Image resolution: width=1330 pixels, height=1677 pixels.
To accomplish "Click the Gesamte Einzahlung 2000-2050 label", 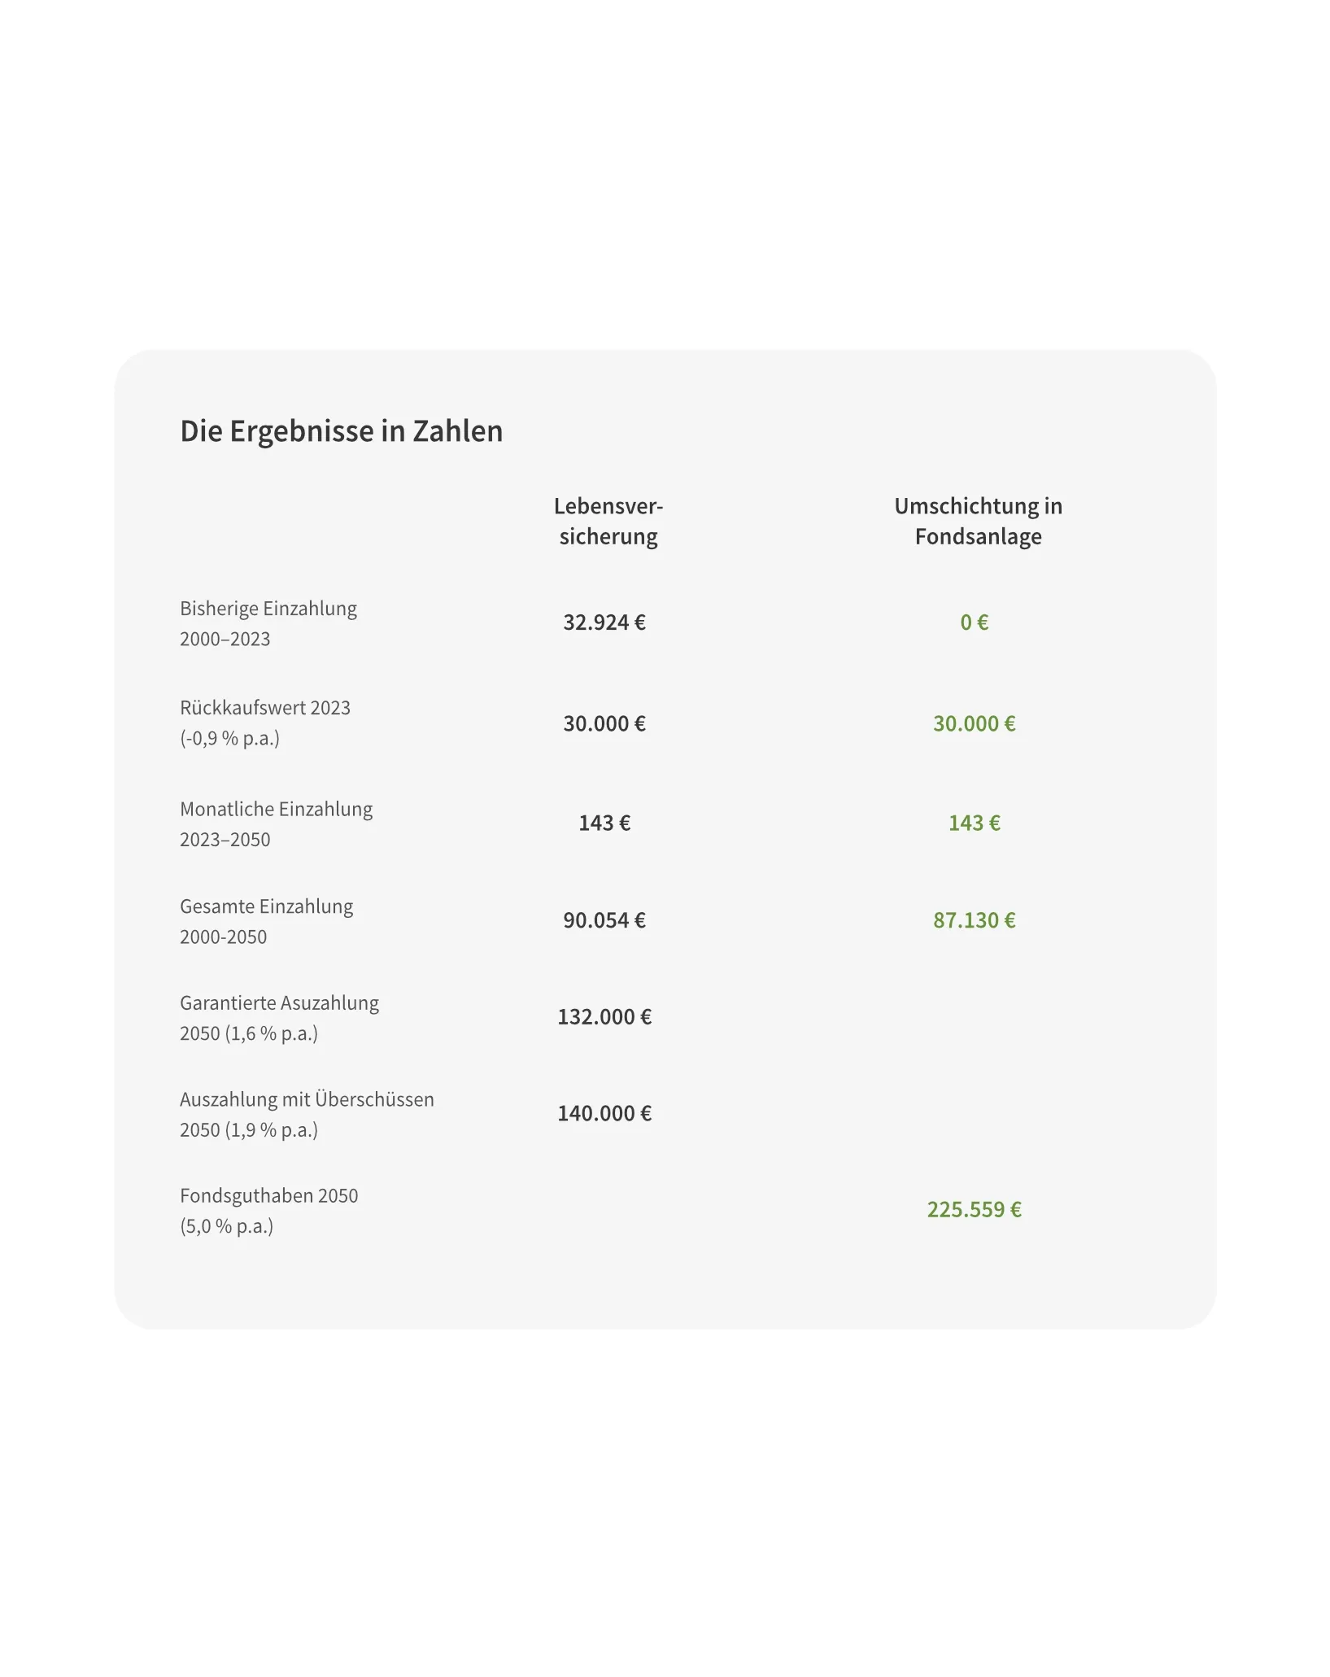I will coord(267,921).
